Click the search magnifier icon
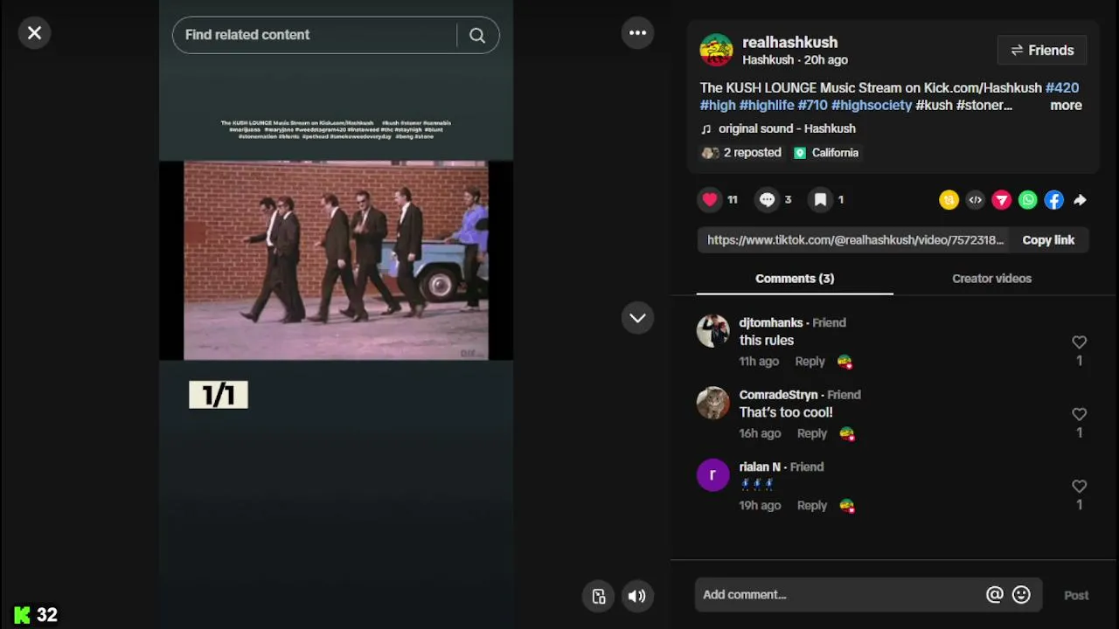Viewport: 1119px width, 629px height. tap(477, 35)
